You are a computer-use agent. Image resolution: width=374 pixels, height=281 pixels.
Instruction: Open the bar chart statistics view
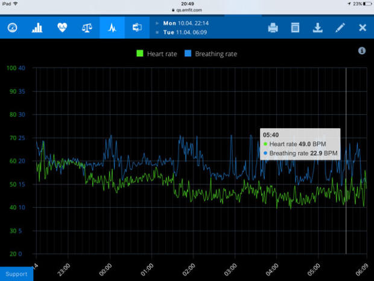37,28
